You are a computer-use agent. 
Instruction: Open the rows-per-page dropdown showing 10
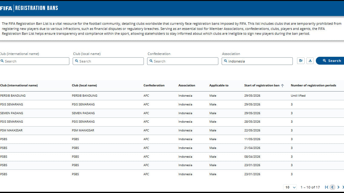point(290,187)
